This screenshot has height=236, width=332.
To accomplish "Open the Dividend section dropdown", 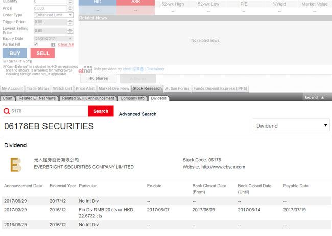I will 291,125.
